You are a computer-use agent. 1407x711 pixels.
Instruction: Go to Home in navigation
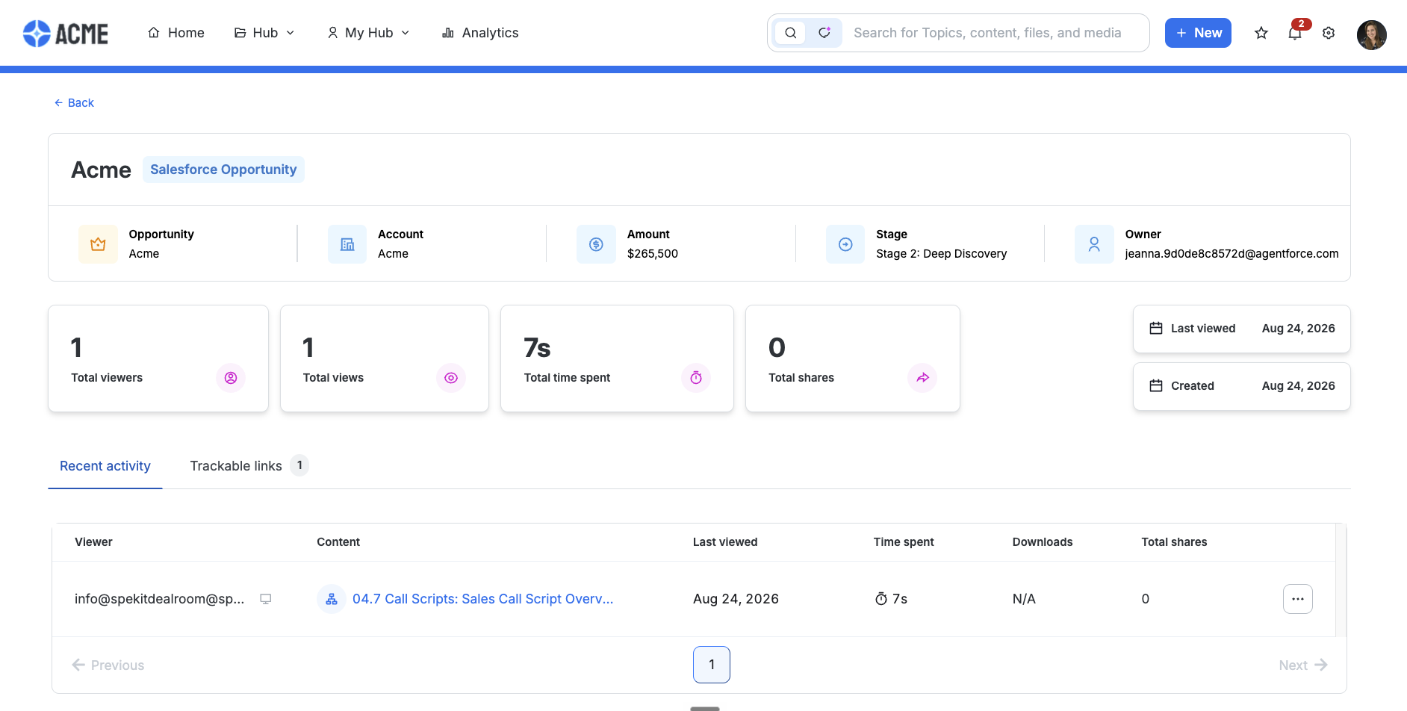point(176,33)
